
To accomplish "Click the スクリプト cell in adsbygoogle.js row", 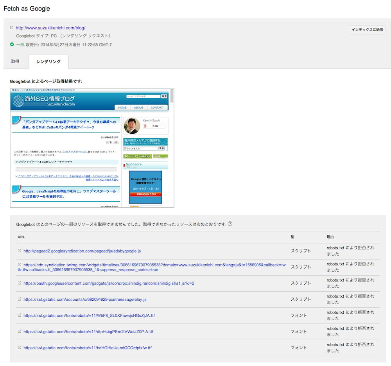I will tap(301, 251).
